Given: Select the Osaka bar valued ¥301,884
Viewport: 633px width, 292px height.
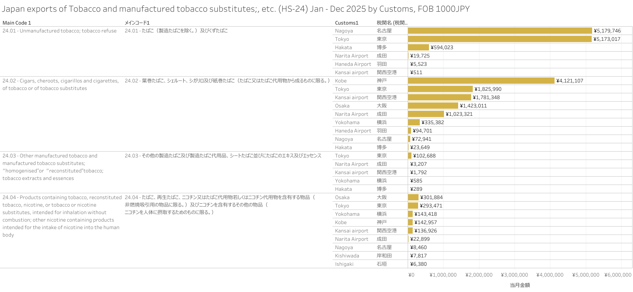Looking at the screenshot, I should 413,197.
